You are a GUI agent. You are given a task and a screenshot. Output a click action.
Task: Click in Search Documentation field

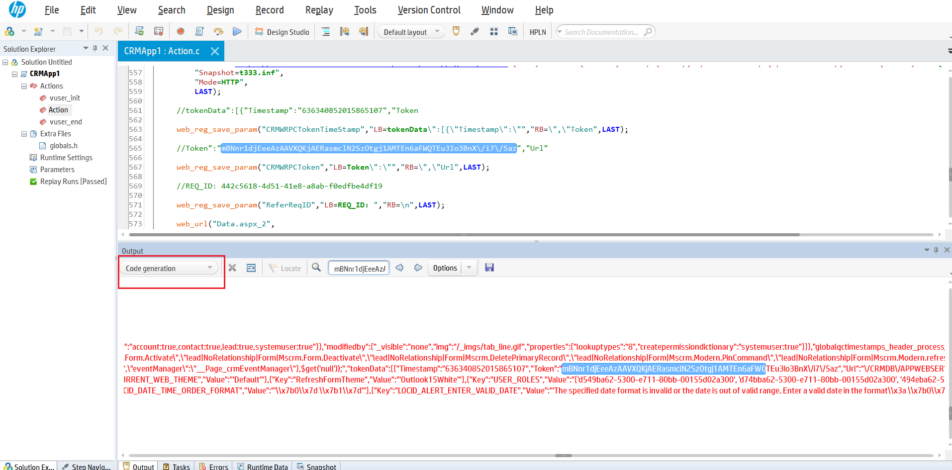pos(601,32)
